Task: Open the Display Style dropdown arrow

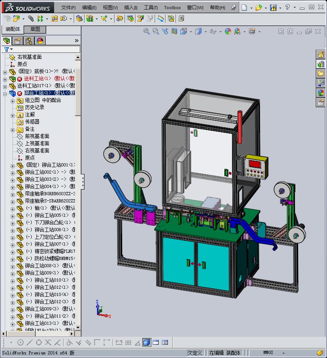Action: [206, 32]
